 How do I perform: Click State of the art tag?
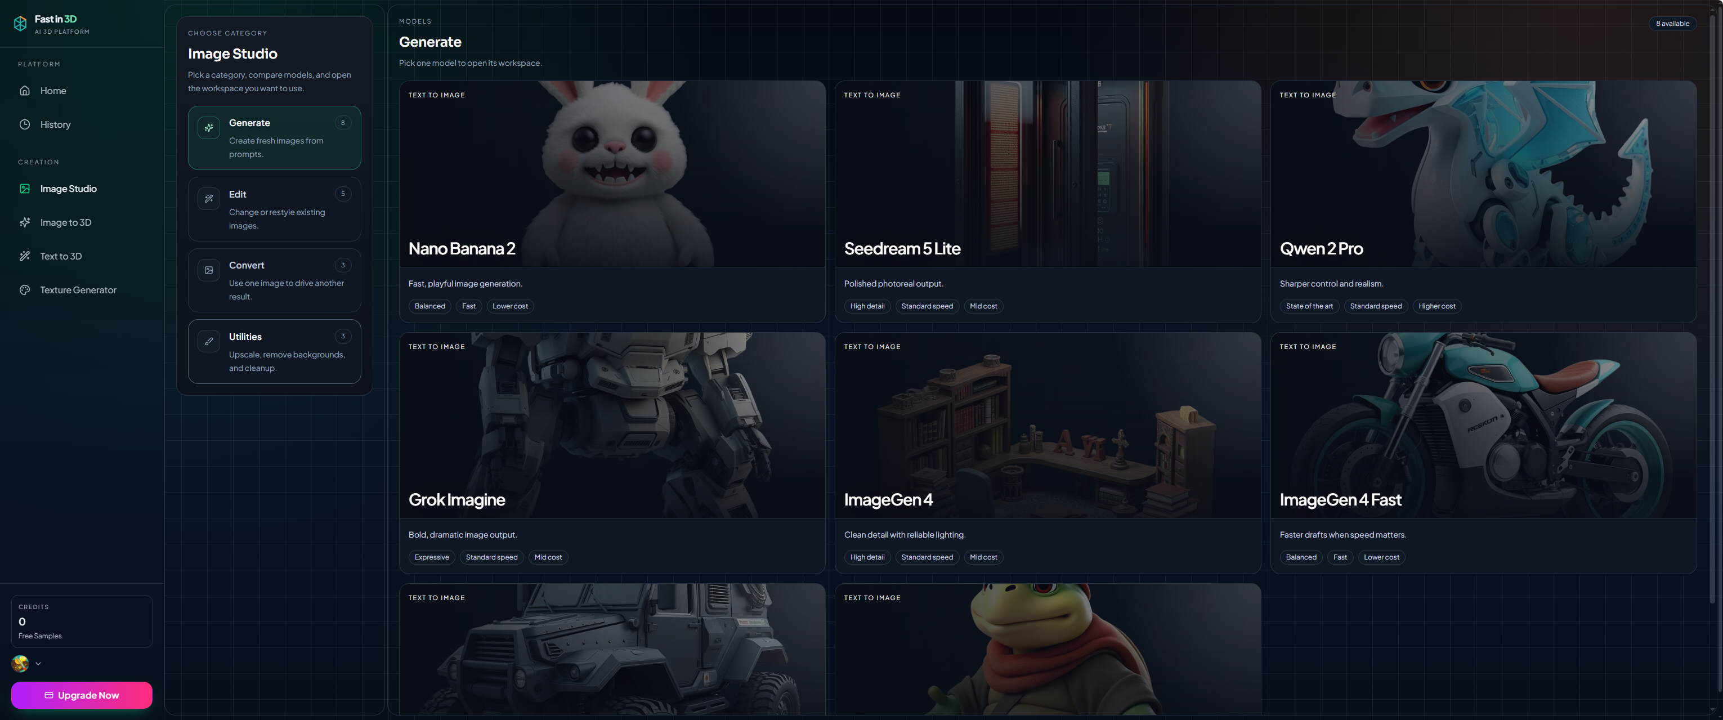[1309, 306]
